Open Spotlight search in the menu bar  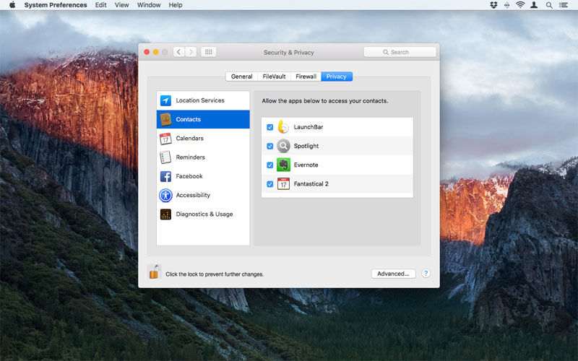[x=549, y=5]
